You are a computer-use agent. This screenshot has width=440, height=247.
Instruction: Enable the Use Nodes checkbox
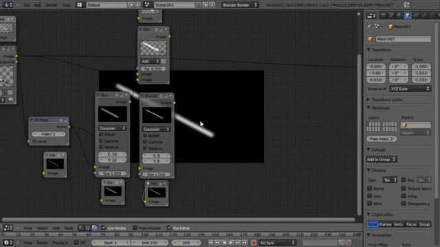[x=104, y=228]
